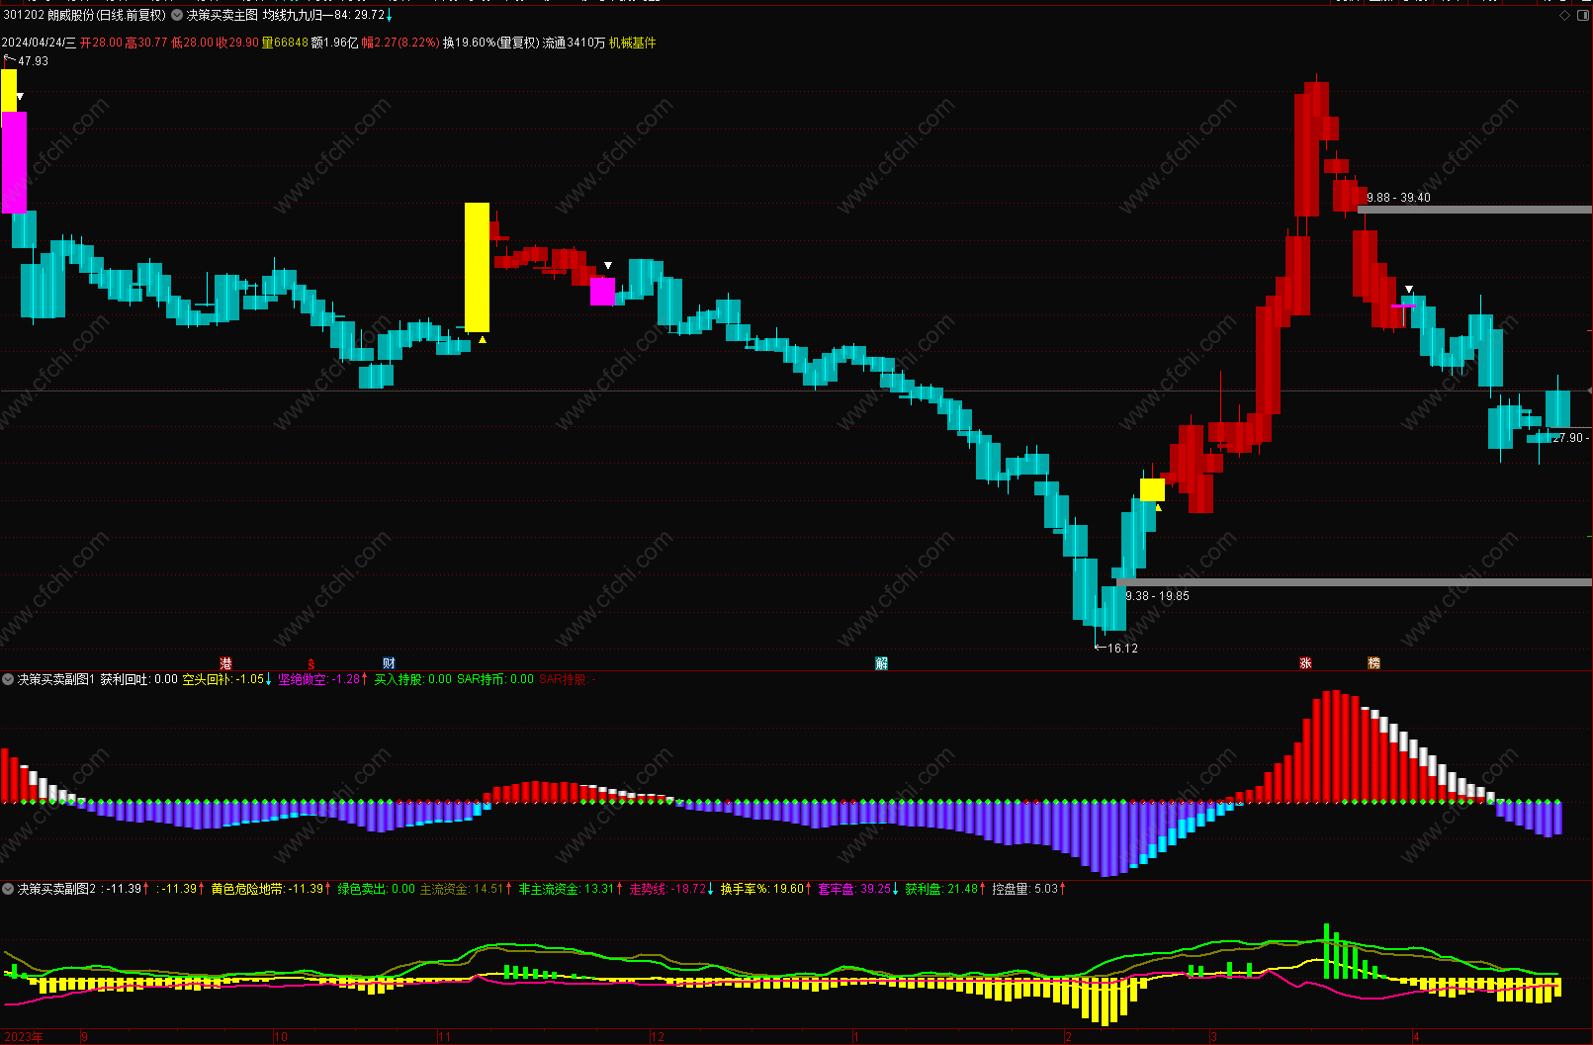This screenshot has height=1045, width=1593.
Task: Click the 港 event marker icon
Action: [x=225, y=663]
